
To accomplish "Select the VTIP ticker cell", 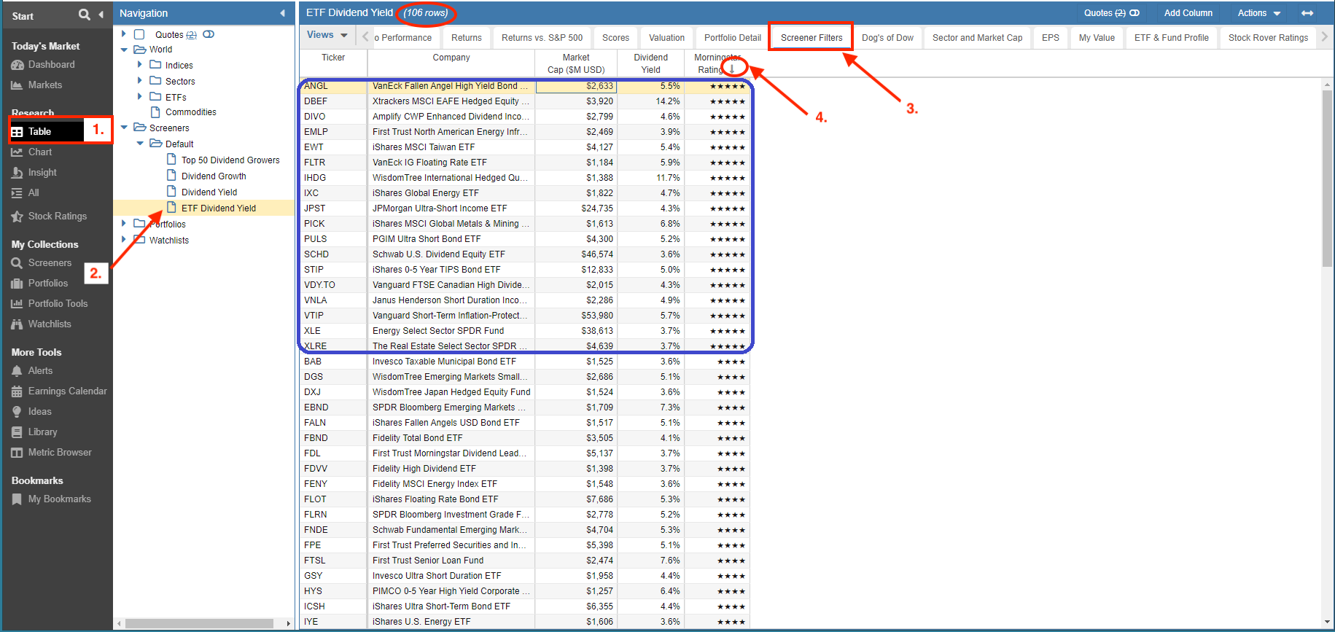I will (x=333, y=316).
